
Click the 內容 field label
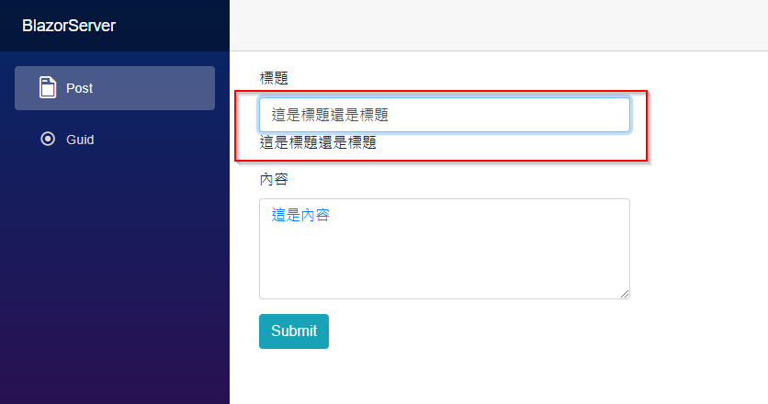coord(274,179)
